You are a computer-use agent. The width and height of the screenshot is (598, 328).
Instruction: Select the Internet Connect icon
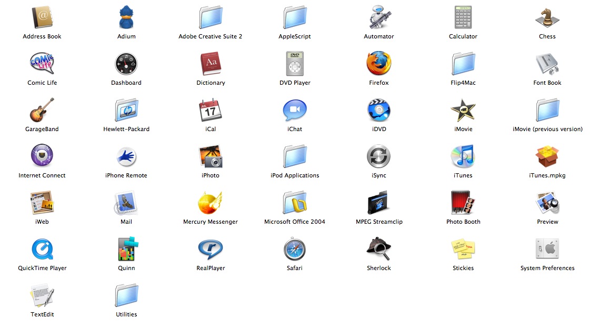coord(42,156)
